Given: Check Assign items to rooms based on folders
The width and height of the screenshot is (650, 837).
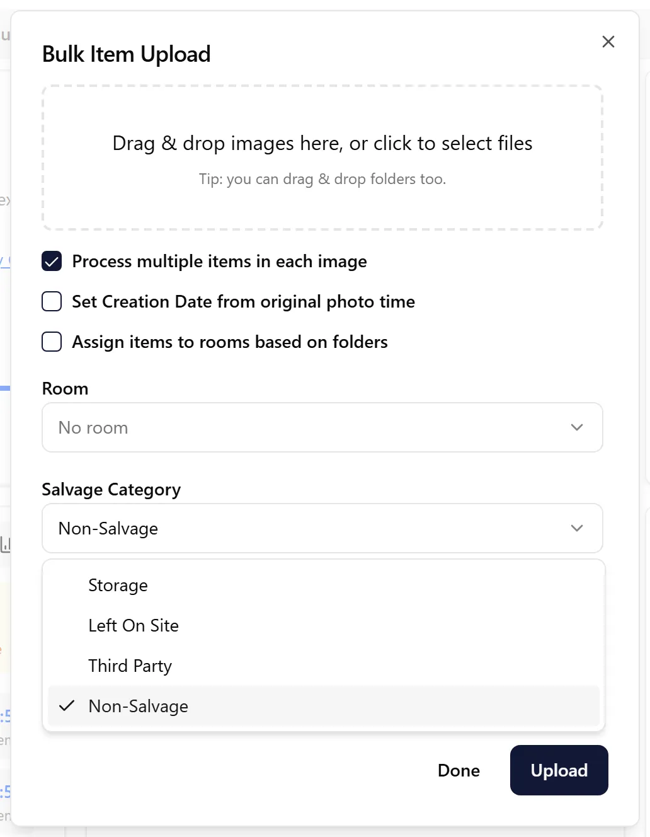Looking at the screenshot, I should pyautogui.click(x=52, y=342).
